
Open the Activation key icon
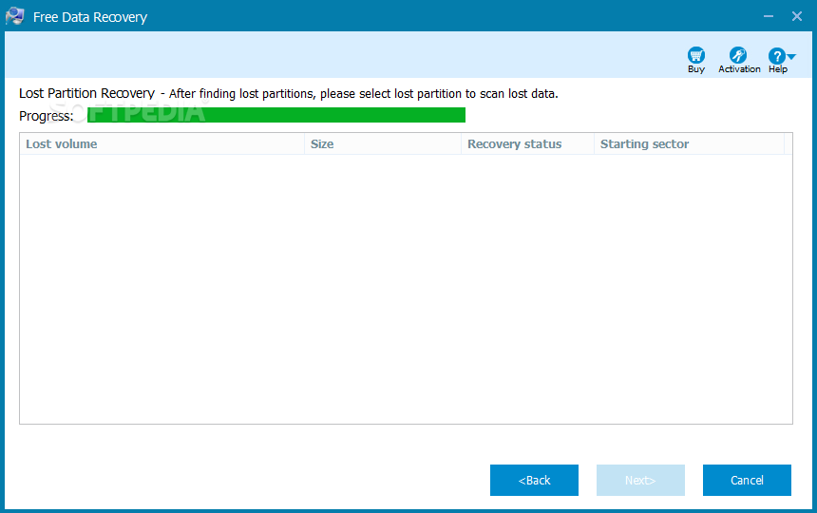point(738,55)
